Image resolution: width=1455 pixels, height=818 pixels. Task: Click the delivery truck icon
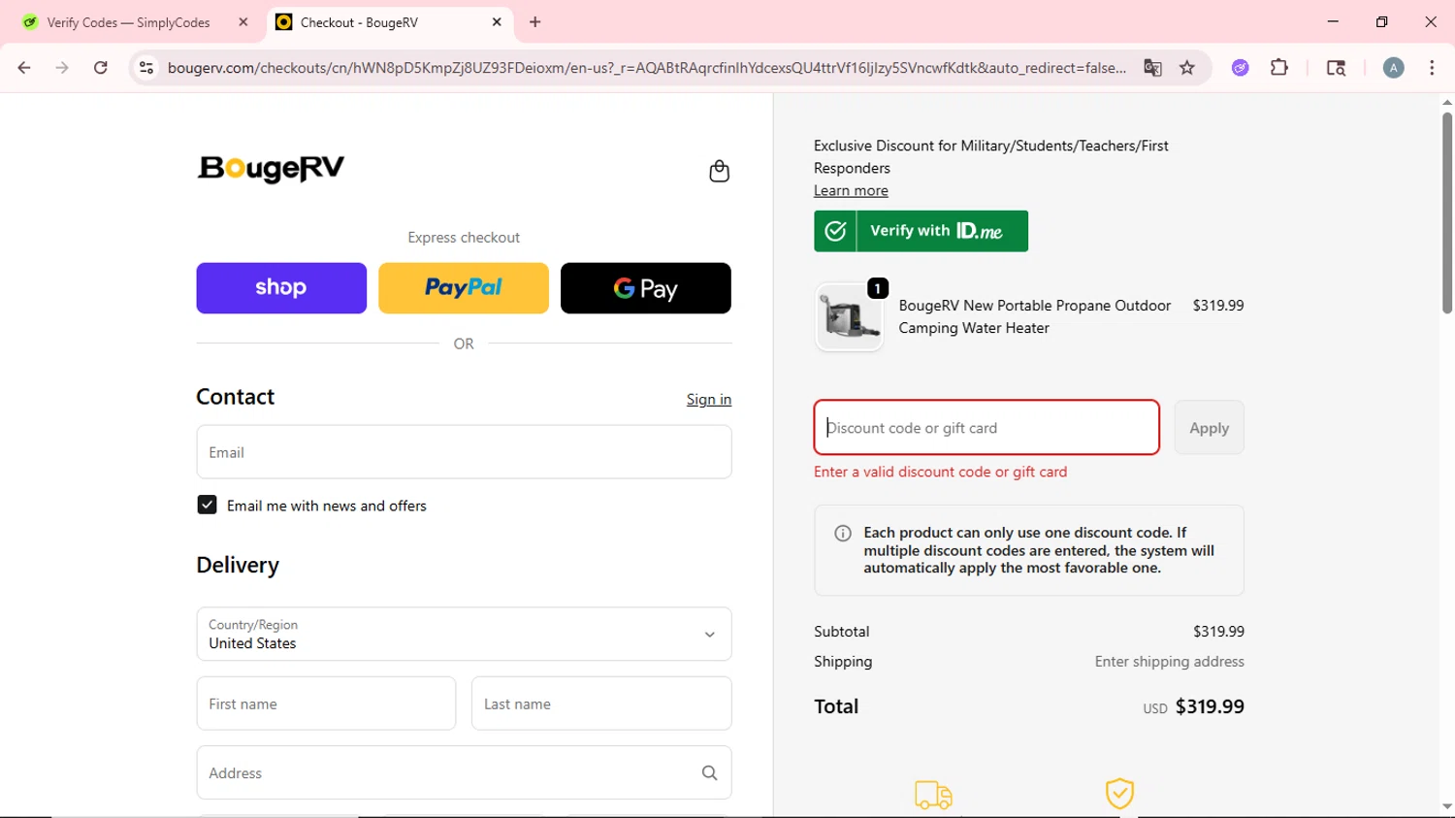tap(933, 795)
